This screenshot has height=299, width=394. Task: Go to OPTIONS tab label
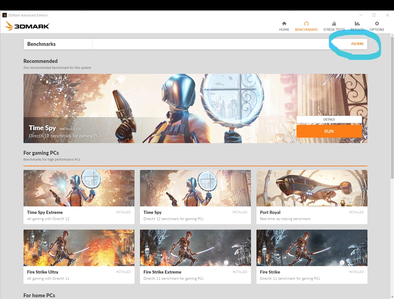[x=377, y=30]
